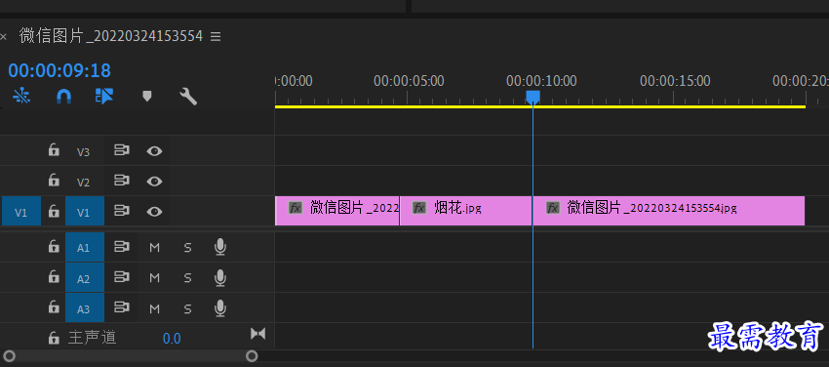Toggle lock on audio track A2
The width and height of the screenshot is (829, 367).
coord(54,276)
